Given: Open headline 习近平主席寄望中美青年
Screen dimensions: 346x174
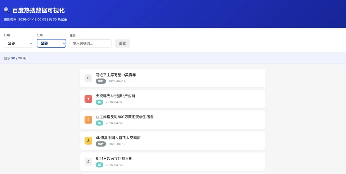Looking at the screenshot, I should coord(116,75).
